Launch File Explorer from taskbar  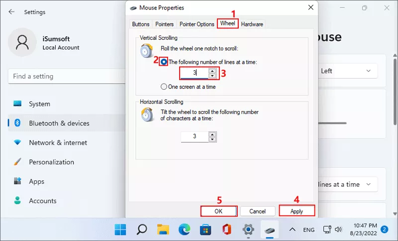coord(163,230)
